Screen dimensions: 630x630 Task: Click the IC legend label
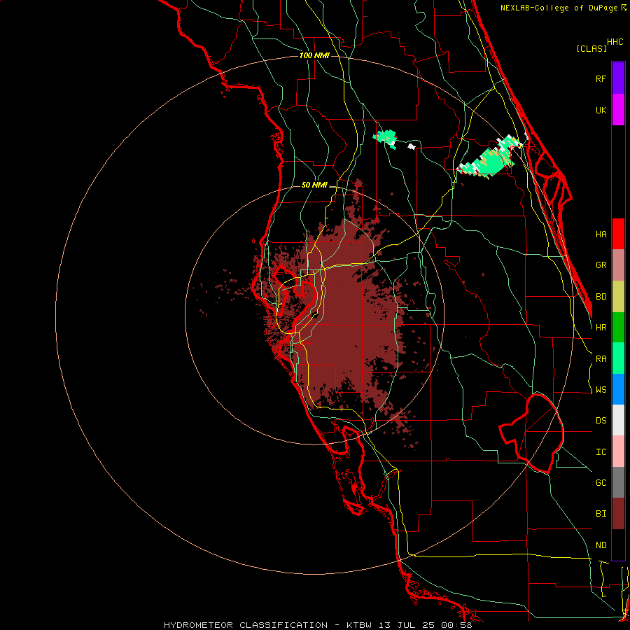[601, 452]
